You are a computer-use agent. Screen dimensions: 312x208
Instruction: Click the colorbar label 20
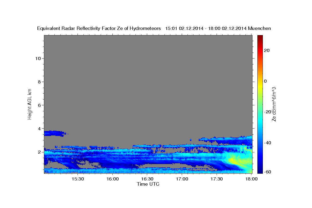click(x=267, y=50)
